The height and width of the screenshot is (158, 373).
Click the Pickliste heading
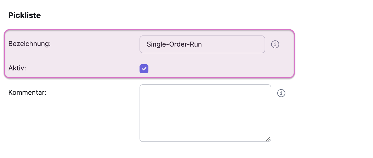pyautogui.click(x=24, y=16)
